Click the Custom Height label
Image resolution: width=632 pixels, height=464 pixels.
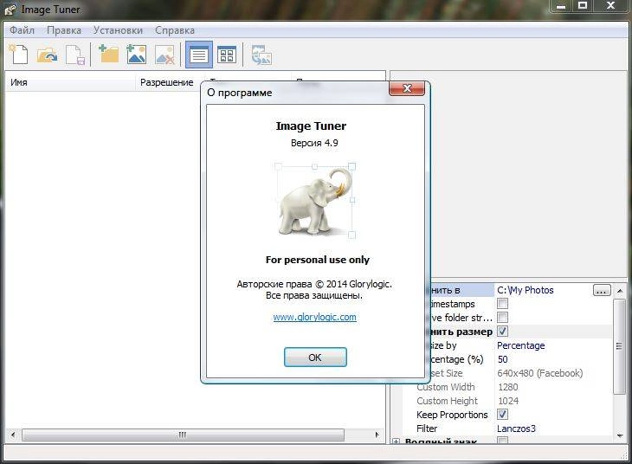tap(447, 401)
